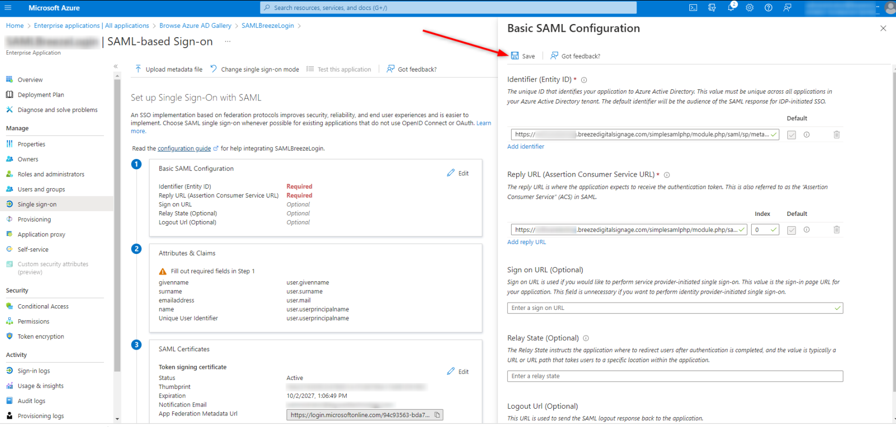Open Usage & insights
The image size is (896, 427).
pyautogui.click(x=40, y=386)
